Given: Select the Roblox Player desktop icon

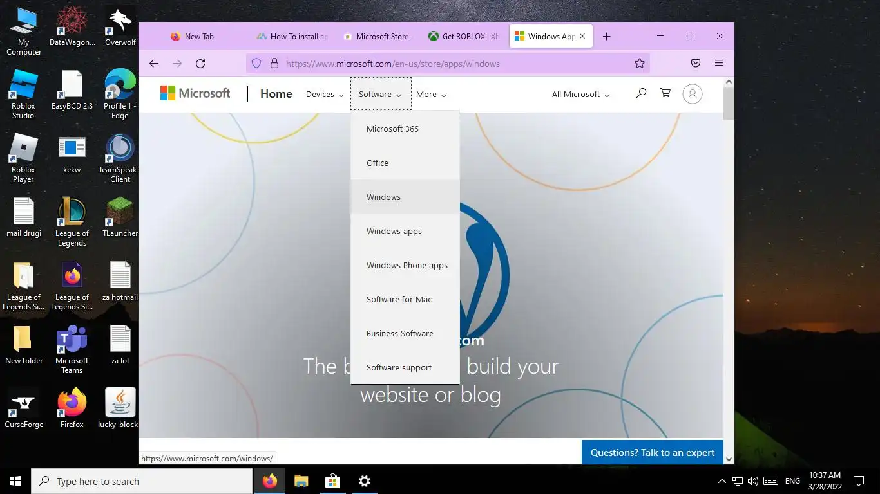Looking at the screenshot, I should [23, 158].
